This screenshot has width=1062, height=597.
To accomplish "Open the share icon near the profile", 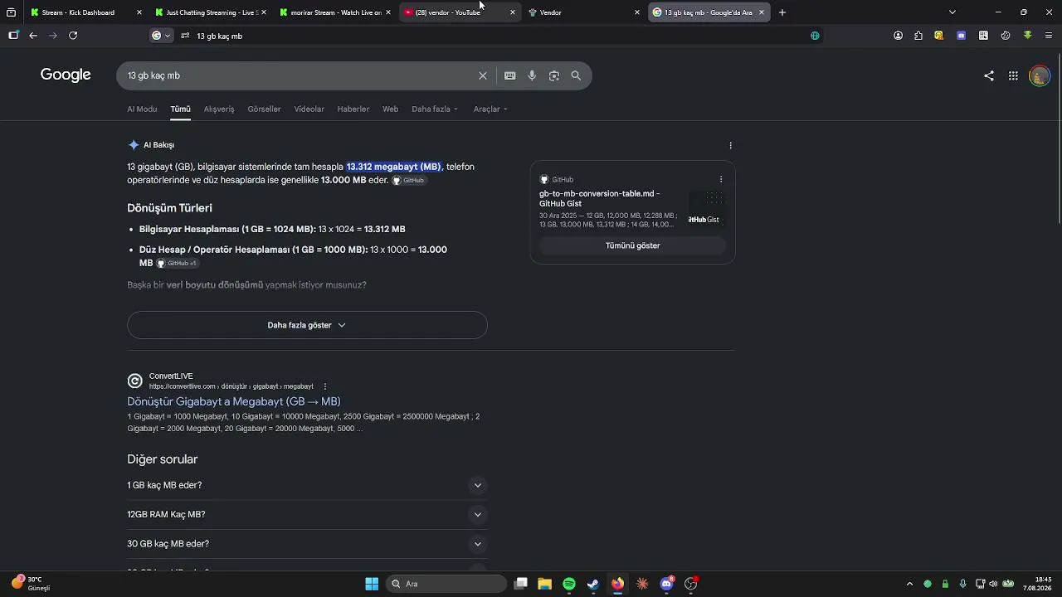I will [x=989, y=75].
